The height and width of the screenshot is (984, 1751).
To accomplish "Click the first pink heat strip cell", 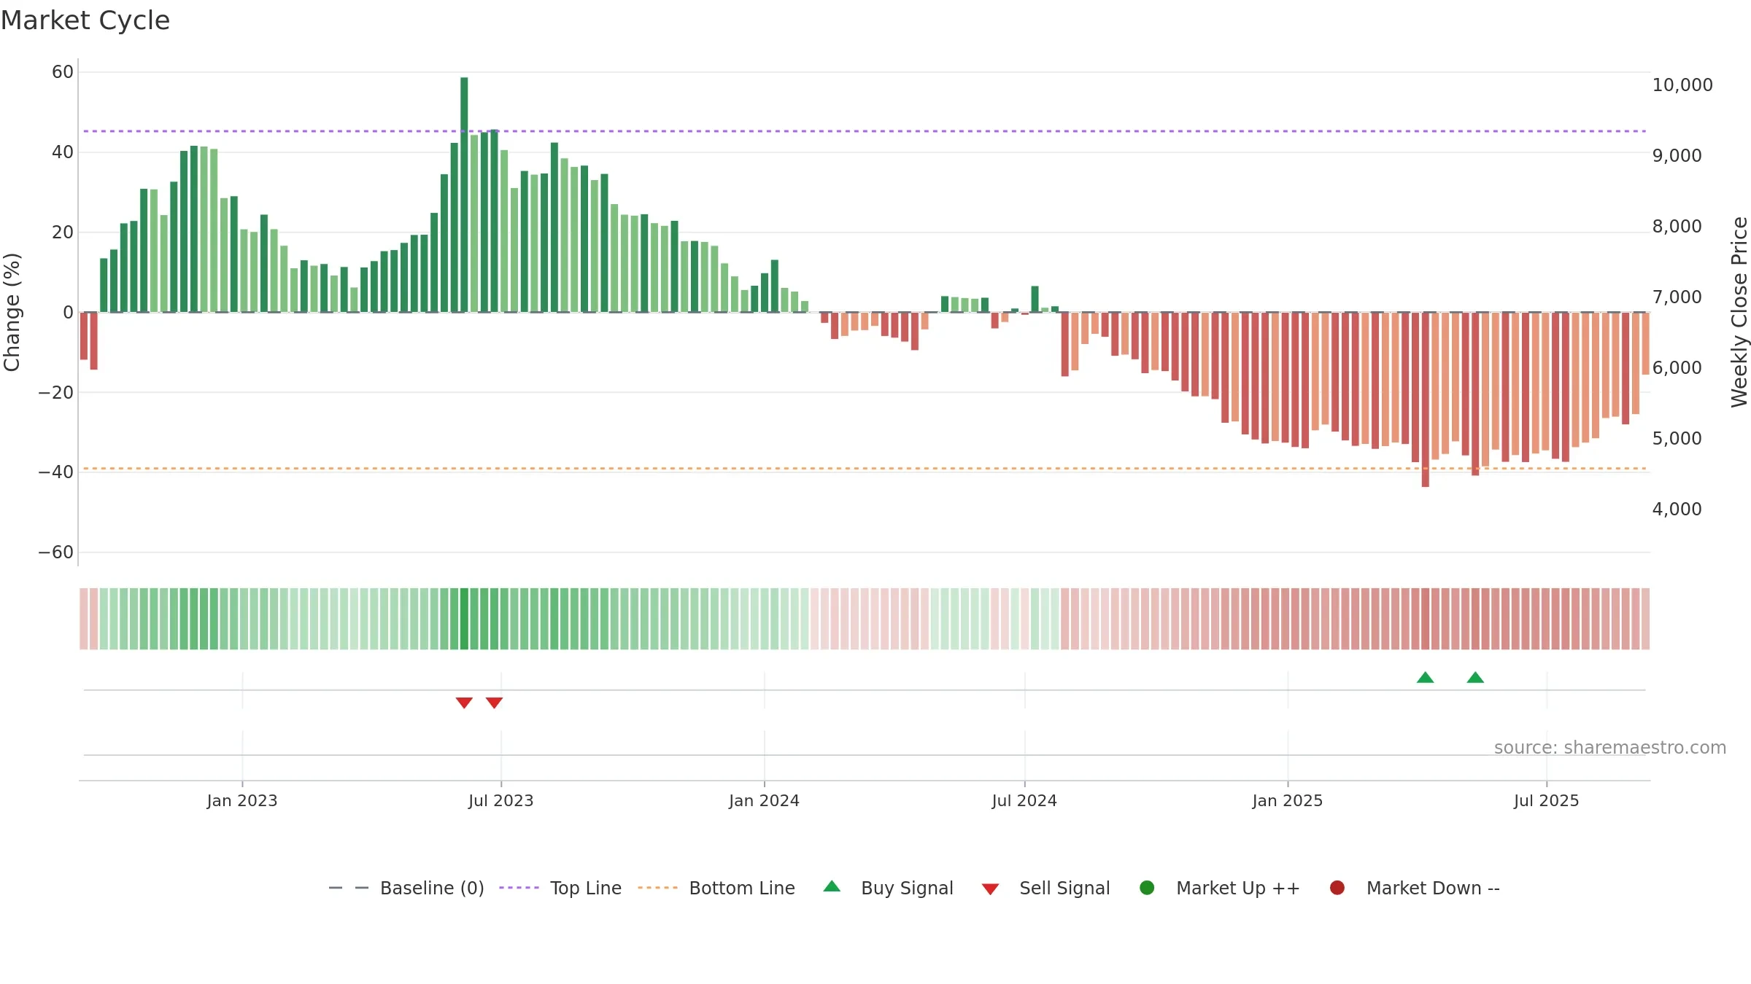I will pyautogui.click(x=84, y=619).
